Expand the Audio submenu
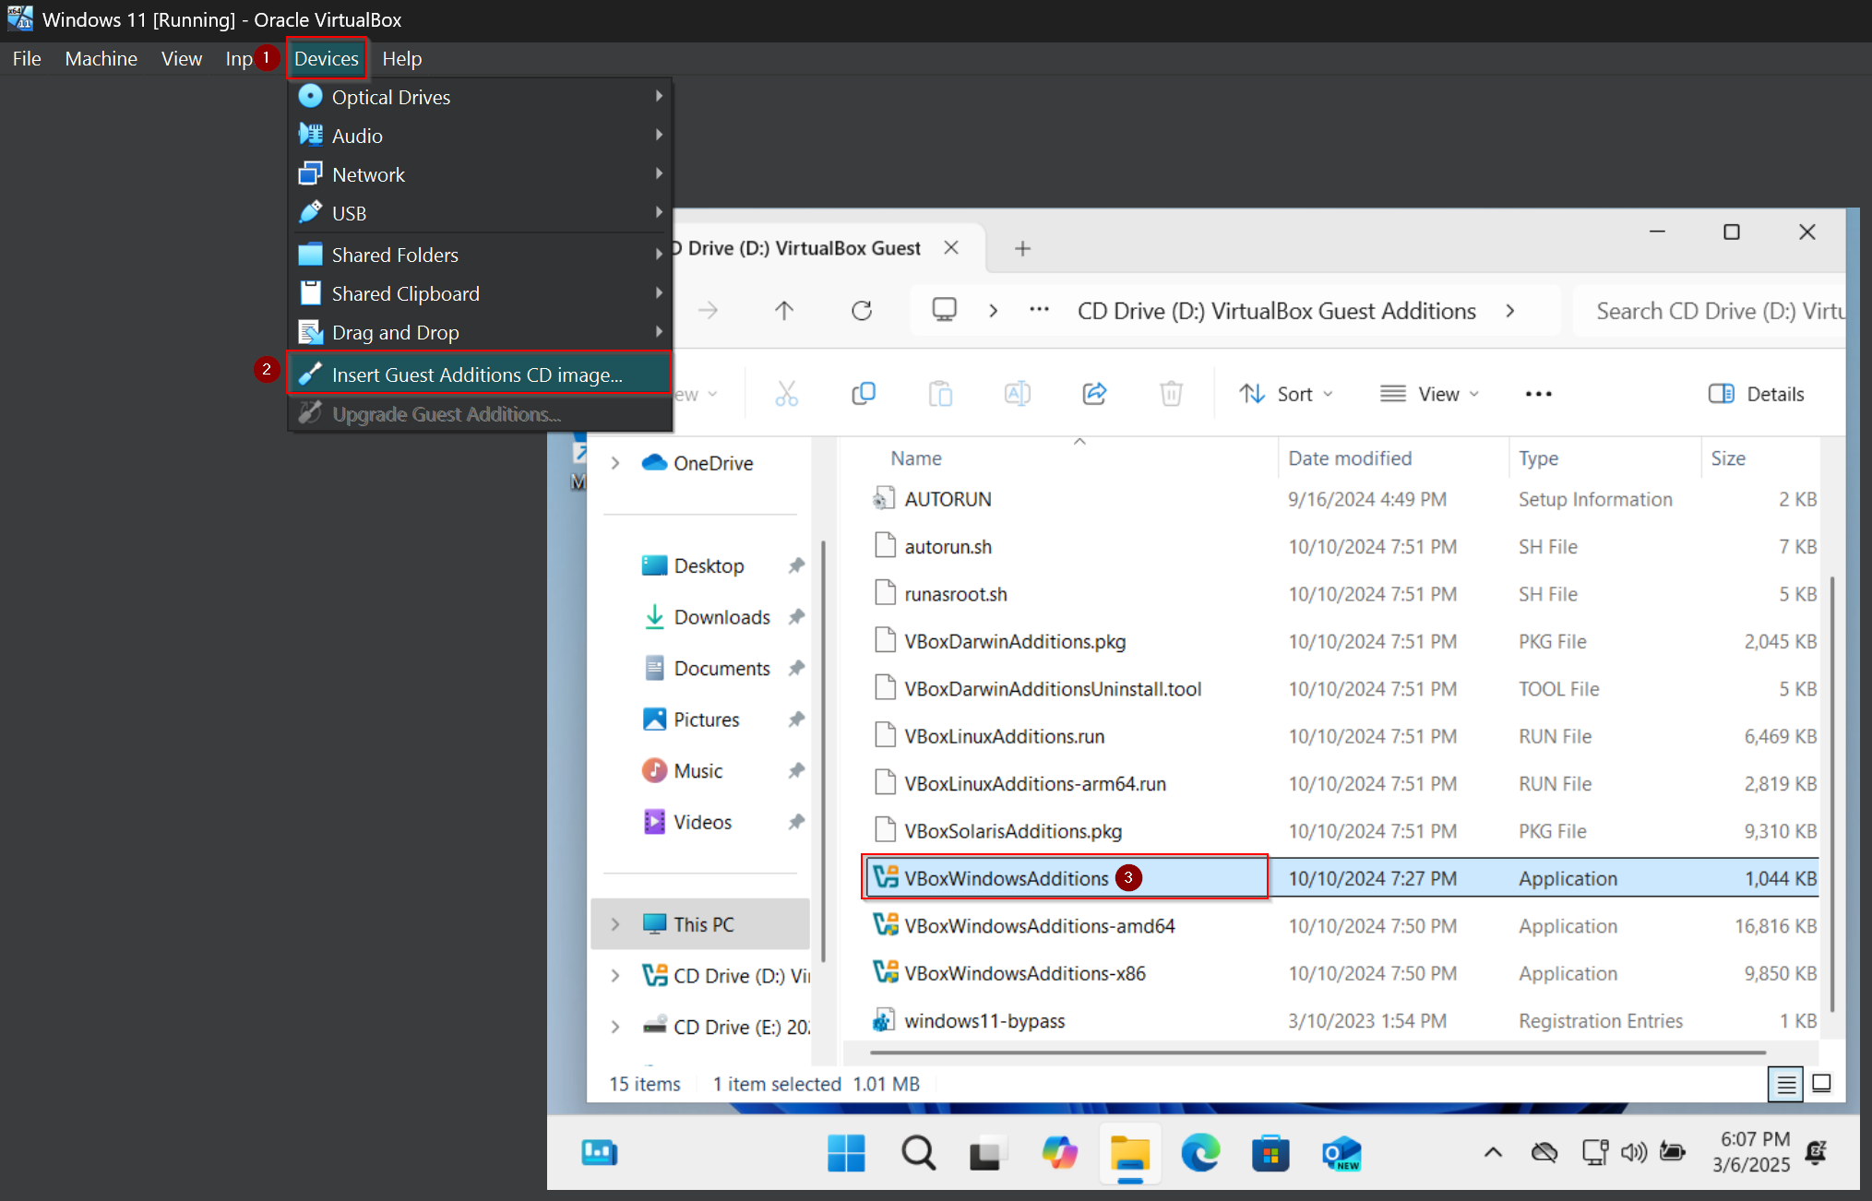Screen dimensions: 1872x1201 479,136
